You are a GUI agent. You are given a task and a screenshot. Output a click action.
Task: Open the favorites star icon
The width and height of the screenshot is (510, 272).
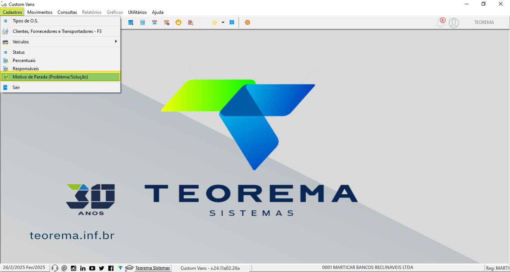tap(215, 22)
